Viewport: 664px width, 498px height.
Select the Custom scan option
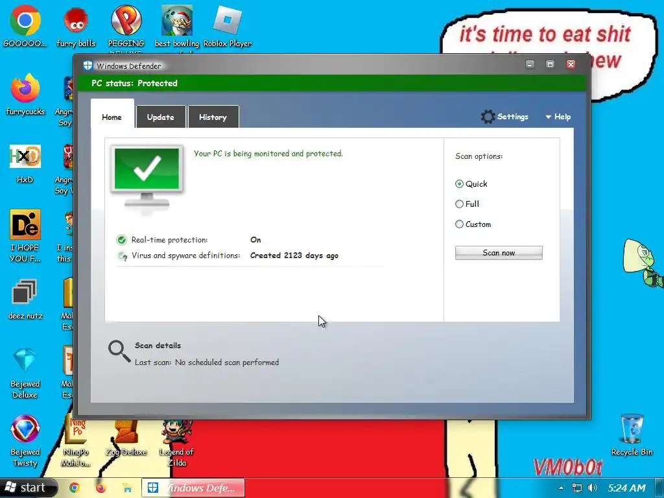coord(459,224)
